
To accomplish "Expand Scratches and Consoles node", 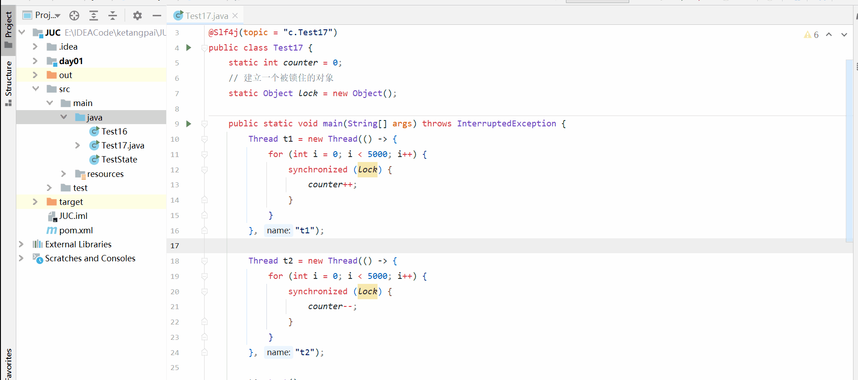I will tap(21, 258).
